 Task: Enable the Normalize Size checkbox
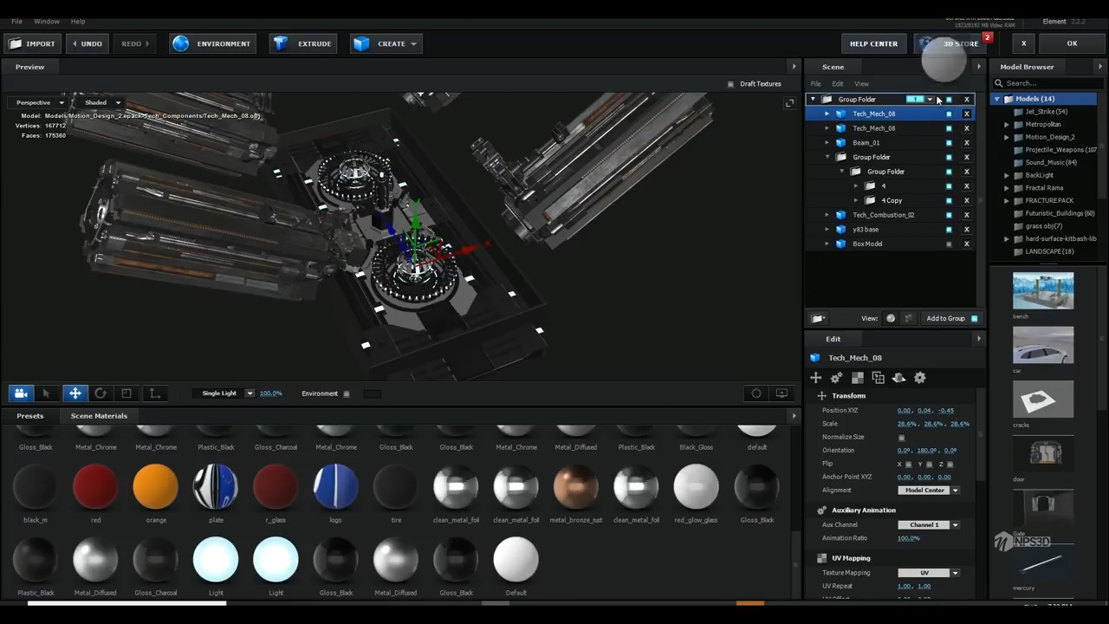click(x=901, y=438)
